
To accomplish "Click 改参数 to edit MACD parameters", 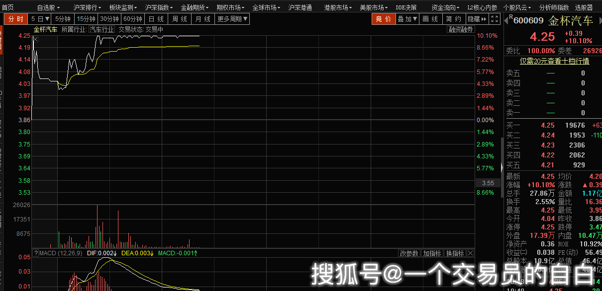I will pyautogui.click(x=409, y=253).
